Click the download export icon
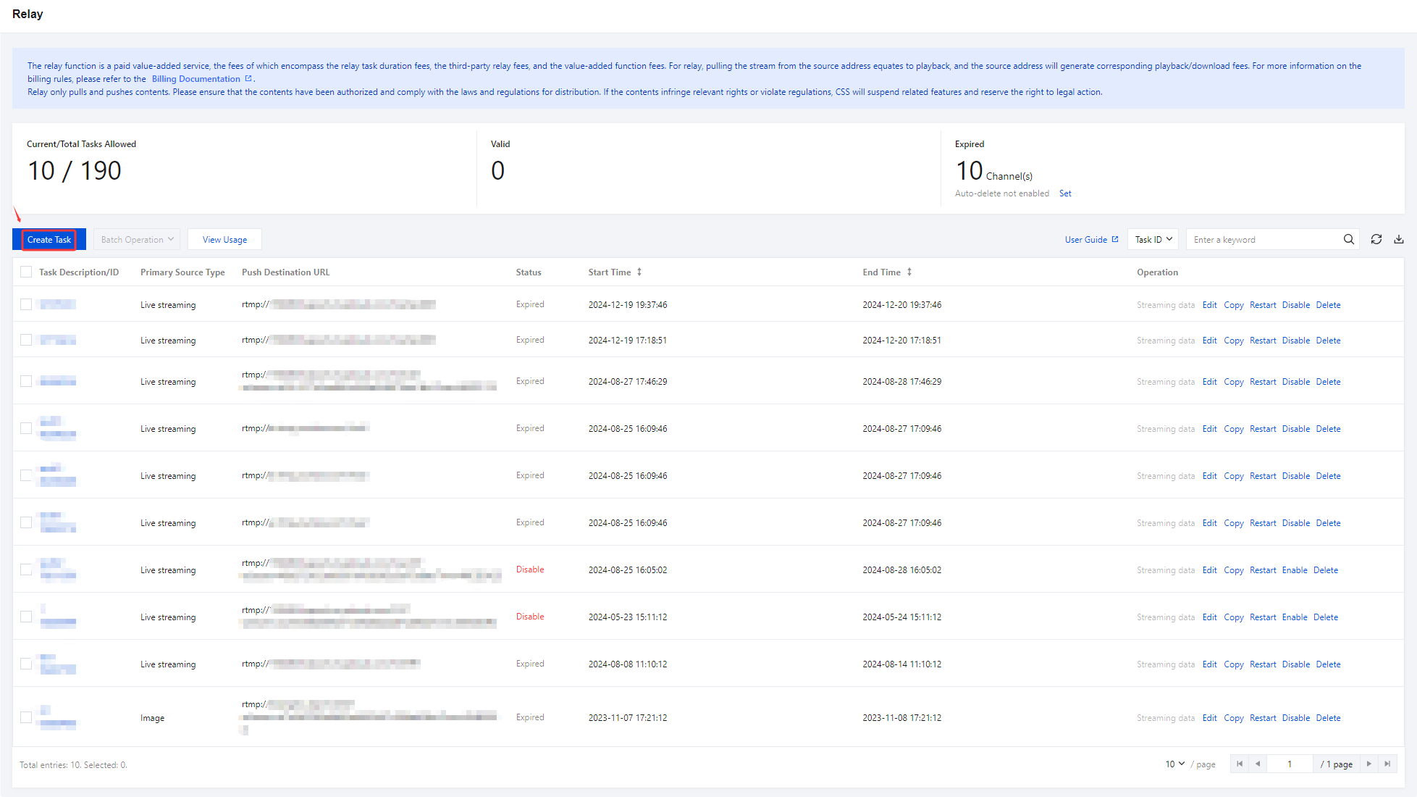The height and width of the screenshot is (797, 1417). point(1399,240)
